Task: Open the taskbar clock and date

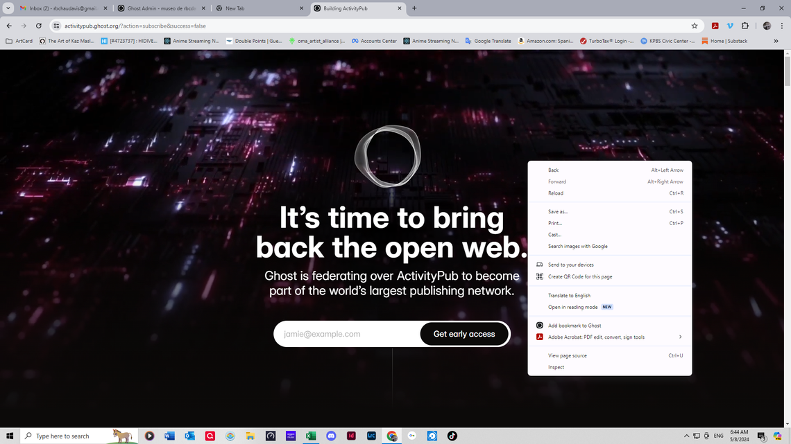Action: click(740, 436)
